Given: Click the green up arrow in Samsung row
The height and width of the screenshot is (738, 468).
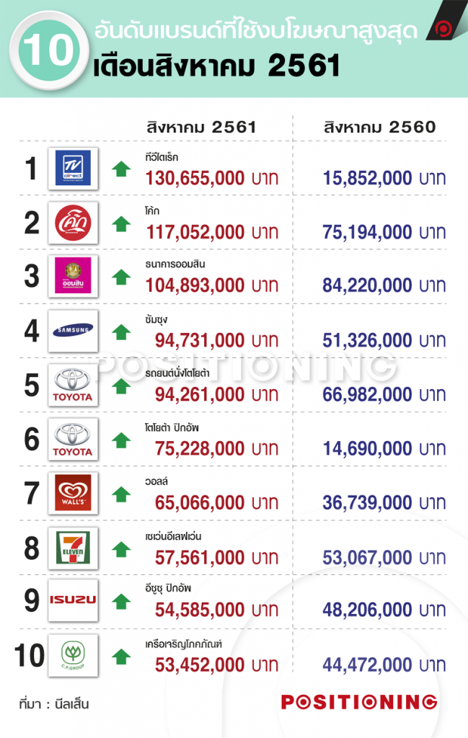Looking at the screenshot, I should [x=121, y=332].
